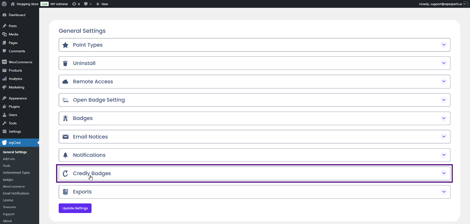This screenshot has height=224, width=470.
Task: Click the trash icon beside Uninstall
Action: click(x=66, y=63)
